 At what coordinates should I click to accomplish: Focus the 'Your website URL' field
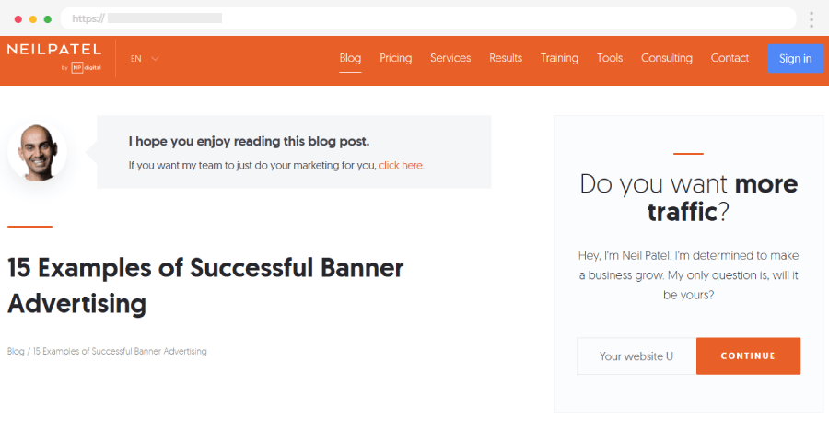636,356
